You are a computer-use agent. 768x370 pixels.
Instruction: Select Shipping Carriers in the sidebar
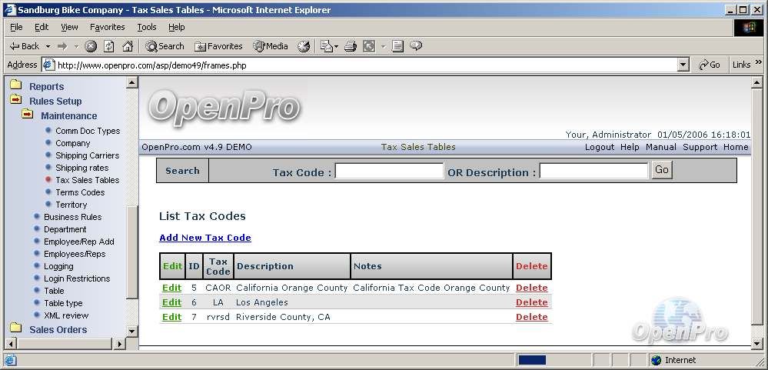(87, 155)
